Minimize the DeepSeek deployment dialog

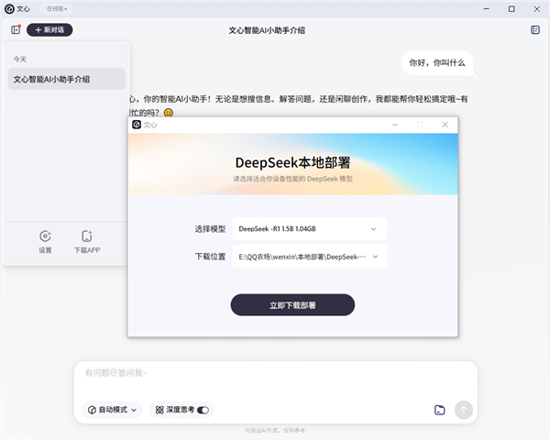tap(395, 125)
